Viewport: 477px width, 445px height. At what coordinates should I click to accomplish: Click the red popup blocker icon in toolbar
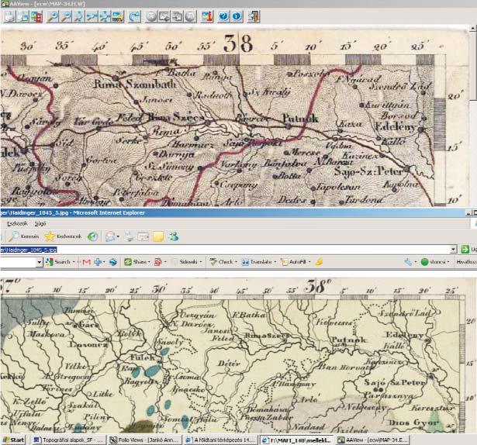pos(159,262)
